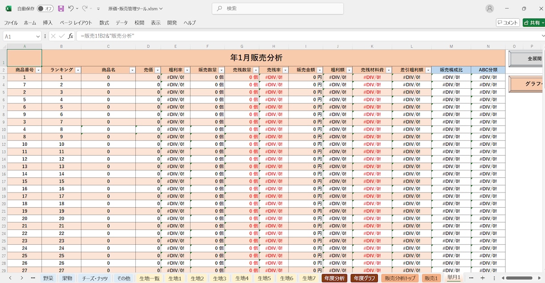Select the ABC分類 header cell

click(488, 70)
